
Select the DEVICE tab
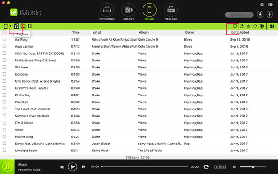(150, 12)
